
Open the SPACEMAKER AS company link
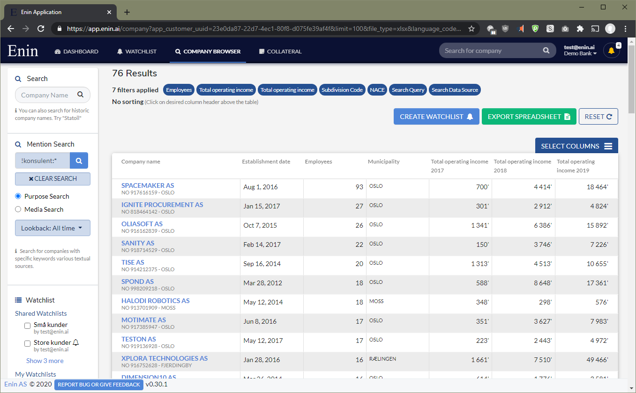148,185
